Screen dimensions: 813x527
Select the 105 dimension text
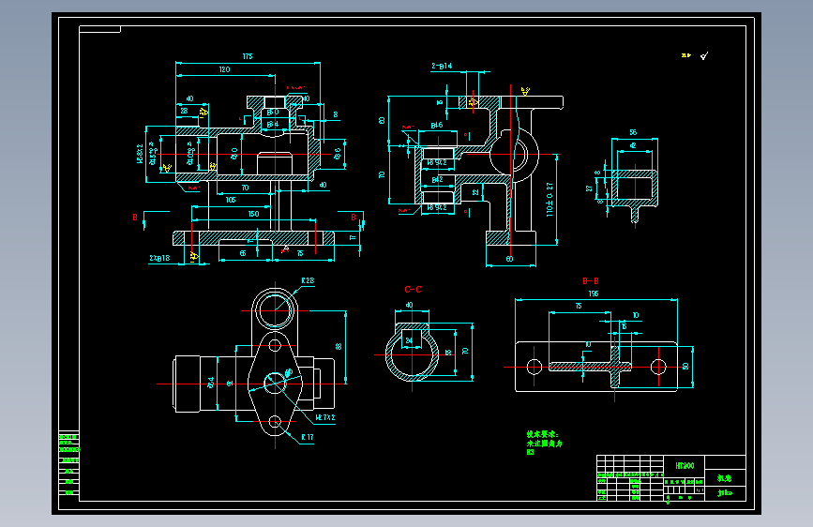231,200
